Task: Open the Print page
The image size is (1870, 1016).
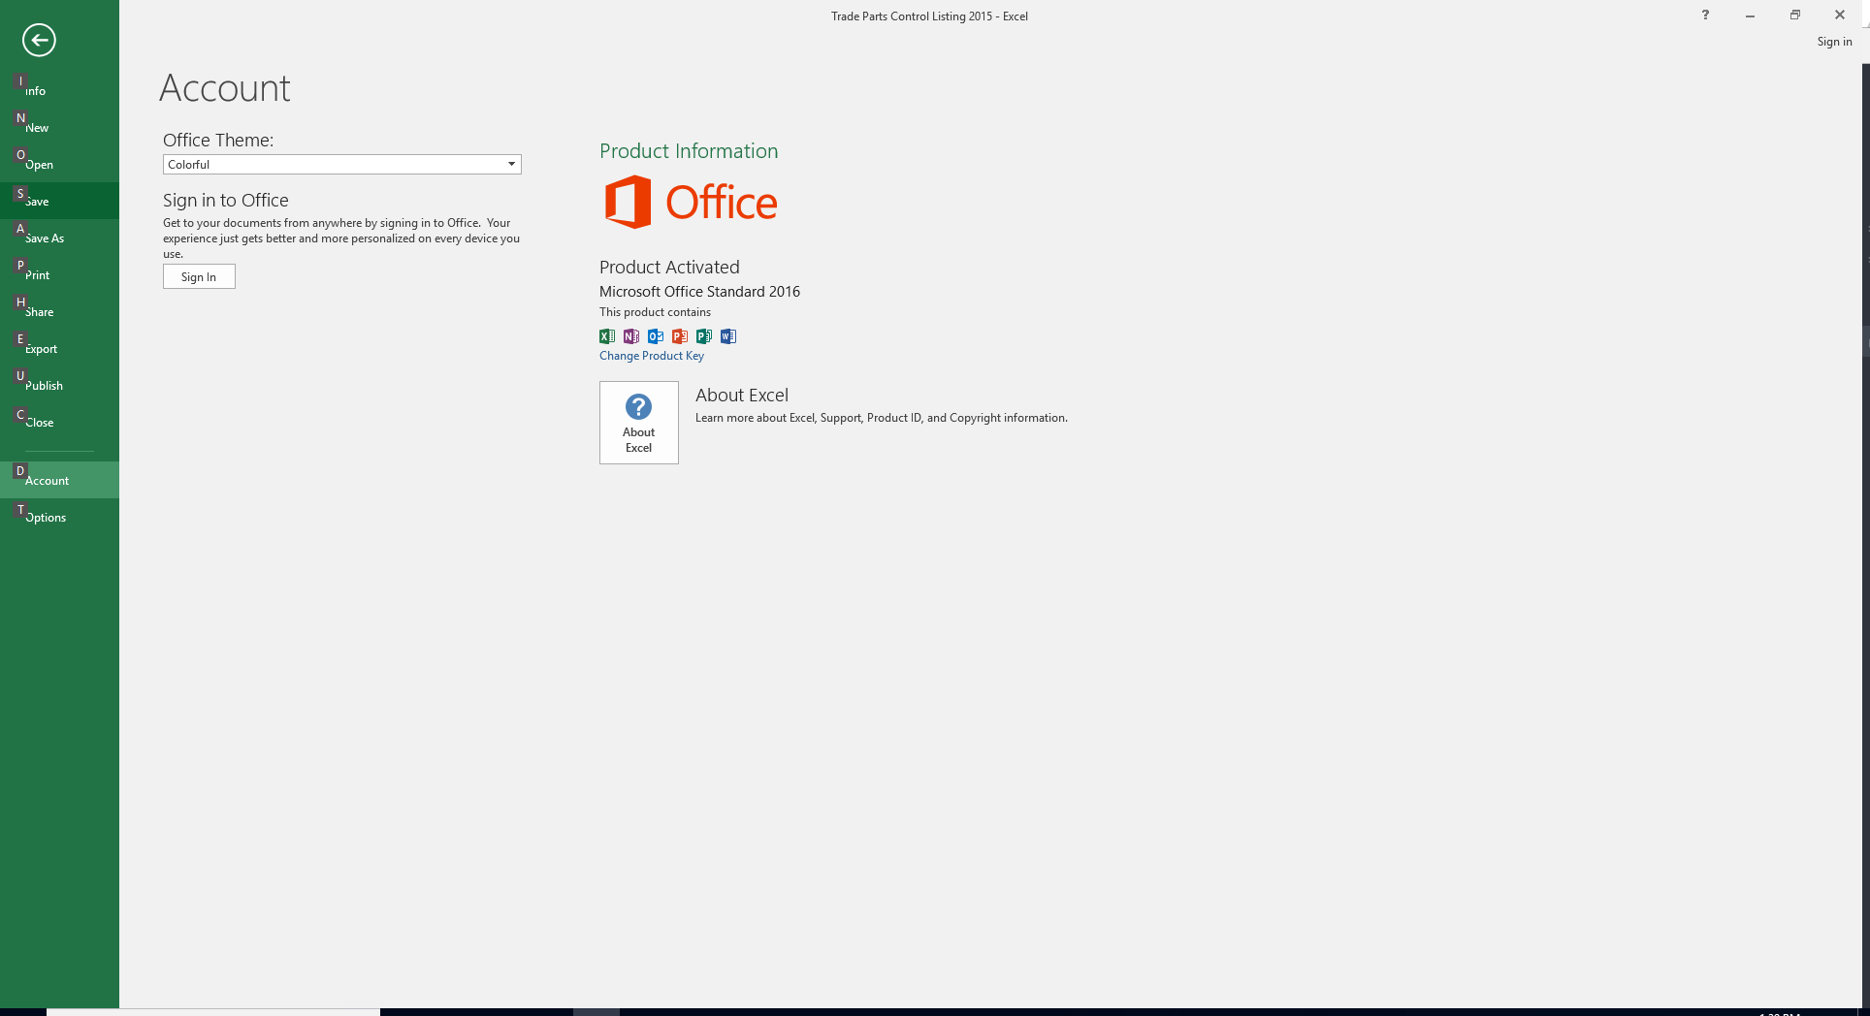Action: pos(59,274)
